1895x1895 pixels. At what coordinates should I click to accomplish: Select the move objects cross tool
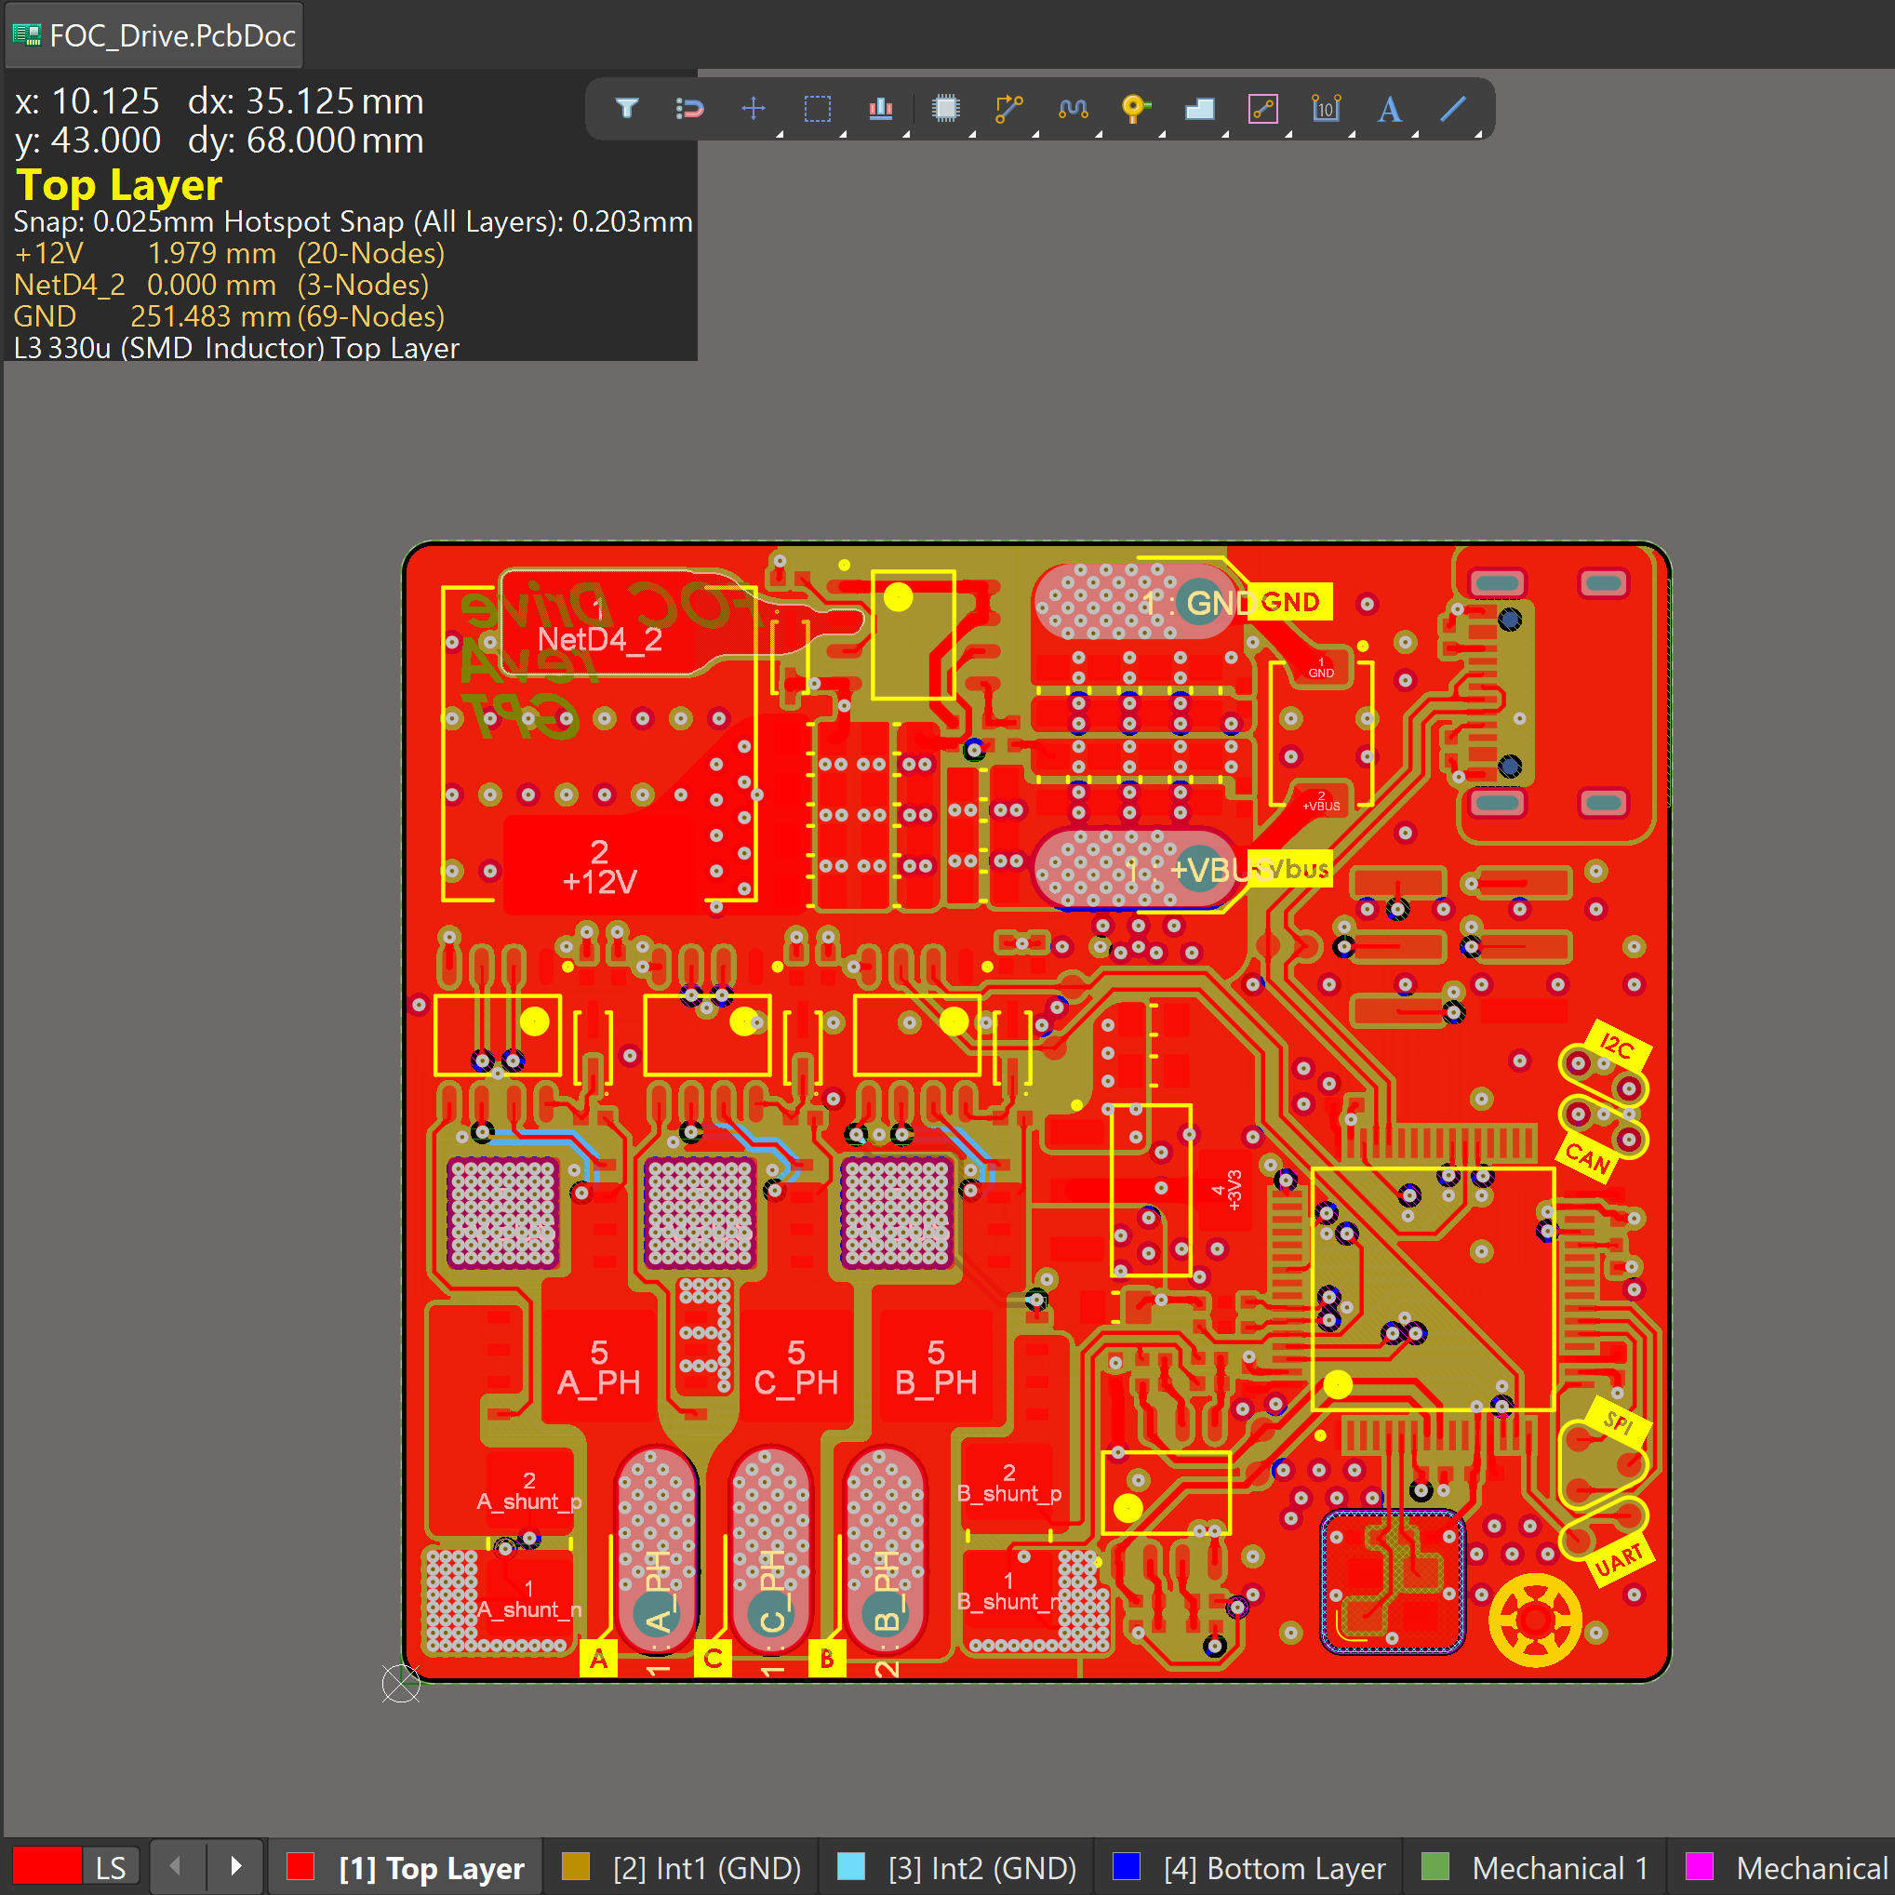point(754,108)
